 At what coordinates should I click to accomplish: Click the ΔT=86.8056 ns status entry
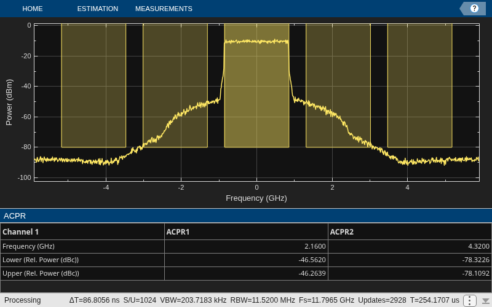95,300
